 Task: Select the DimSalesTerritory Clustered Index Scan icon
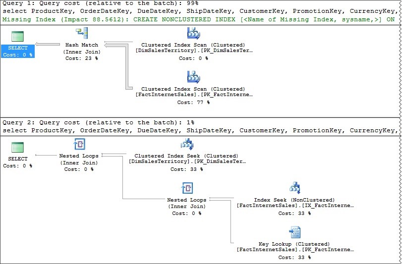click(x=193, y=34)
